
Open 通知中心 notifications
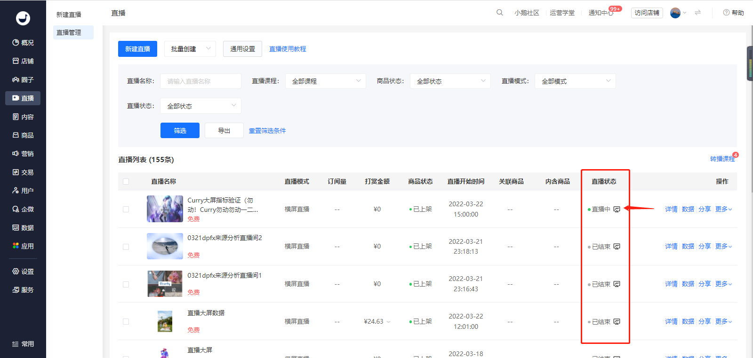pyautogui.click(x=601, y=13)
